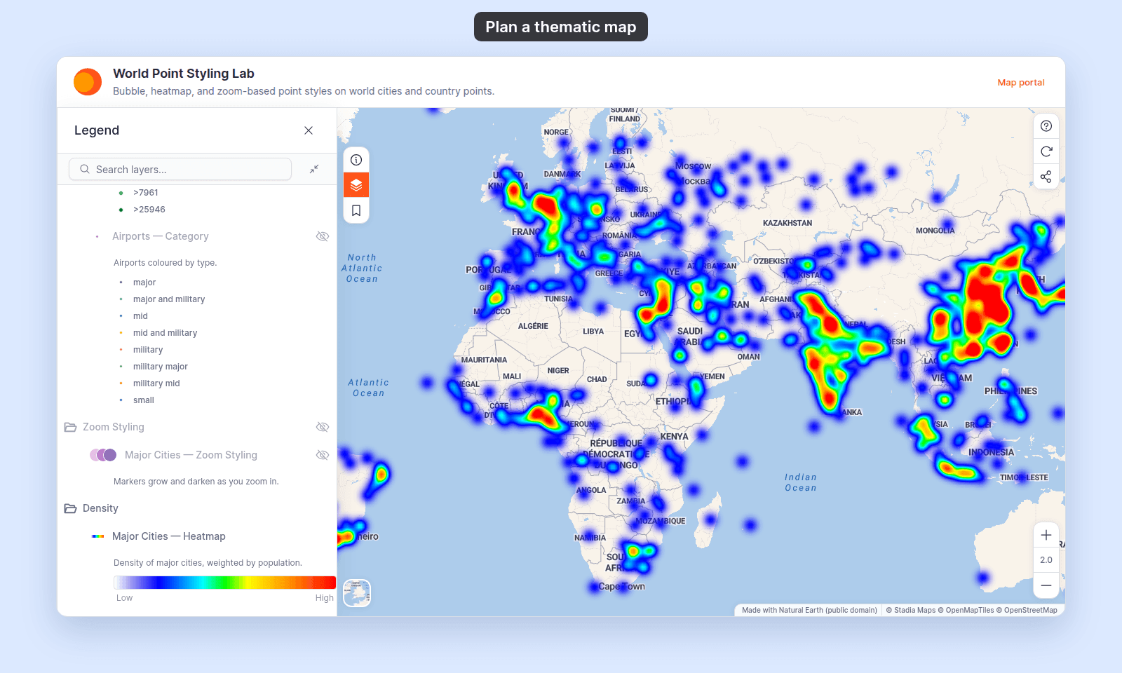The image size is (1122, 673).
Task: Click 'military mid' legend entry
Action: 156,383
